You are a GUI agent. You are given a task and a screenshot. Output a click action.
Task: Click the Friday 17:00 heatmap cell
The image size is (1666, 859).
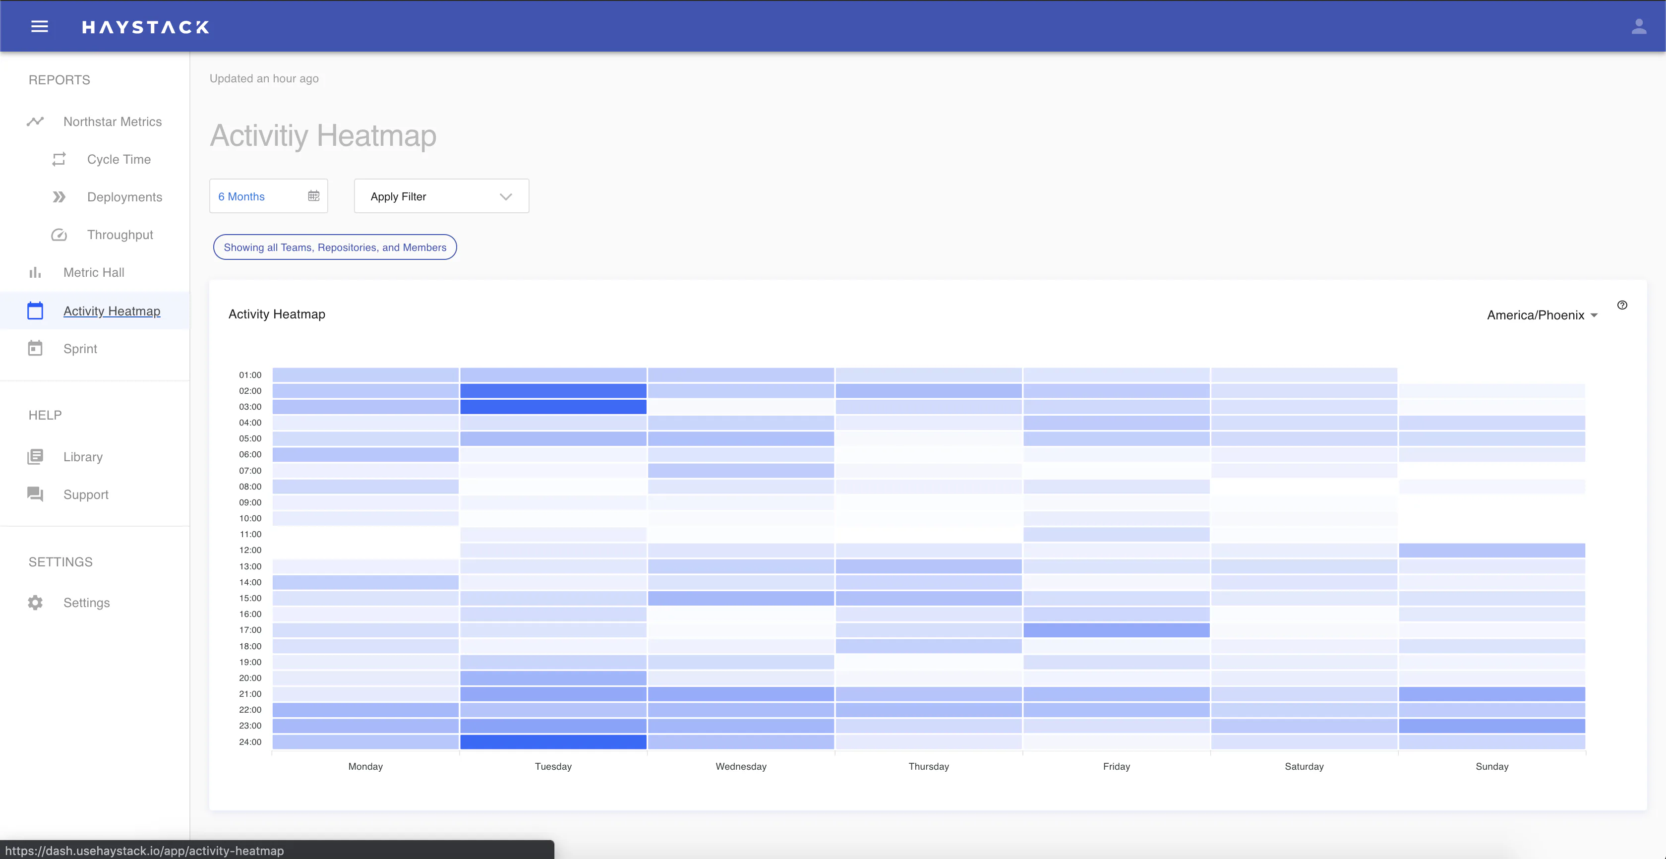pos(1116,630)
